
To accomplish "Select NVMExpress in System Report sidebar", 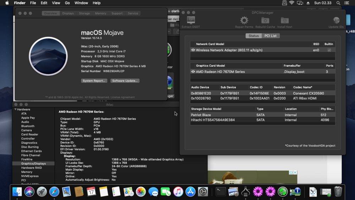I will point(30,176).
